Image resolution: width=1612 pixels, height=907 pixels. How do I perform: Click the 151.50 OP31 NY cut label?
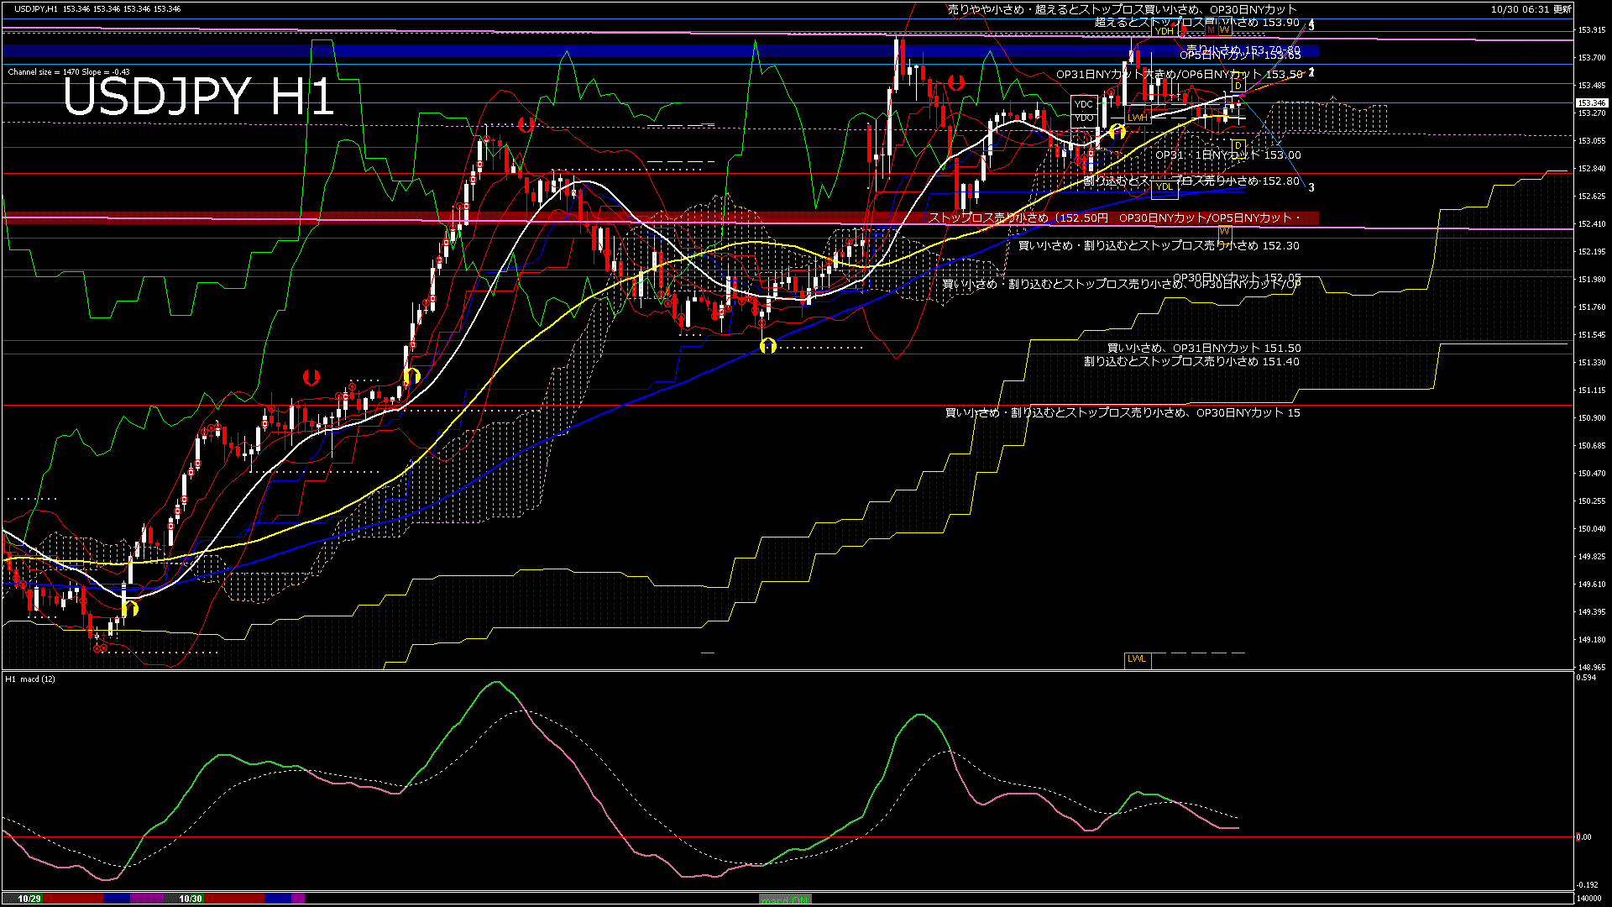click(1204, 349)
